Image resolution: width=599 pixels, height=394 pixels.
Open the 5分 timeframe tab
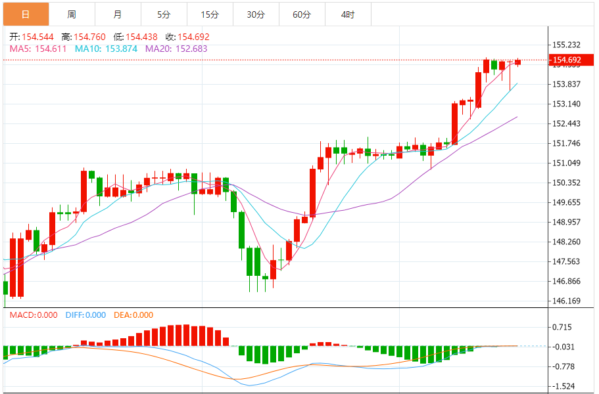click(164, 14)
